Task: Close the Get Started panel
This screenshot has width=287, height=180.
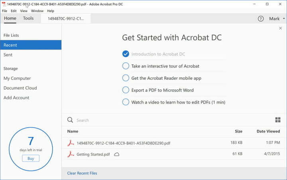Action: pos(280,28)
